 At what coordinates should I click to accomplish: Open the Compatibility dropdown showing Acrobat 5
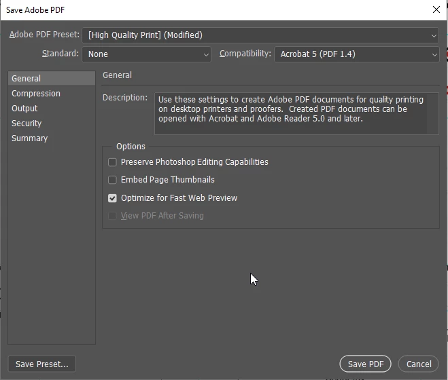357,54
